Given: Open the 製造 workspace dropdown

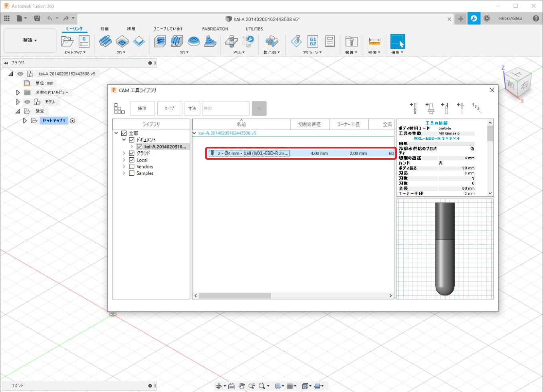Looking at the screenshot, I should coord(30,40).
